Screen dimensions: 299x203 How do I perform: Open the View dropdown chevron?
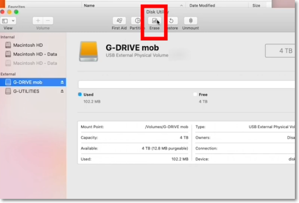[13, 21]
